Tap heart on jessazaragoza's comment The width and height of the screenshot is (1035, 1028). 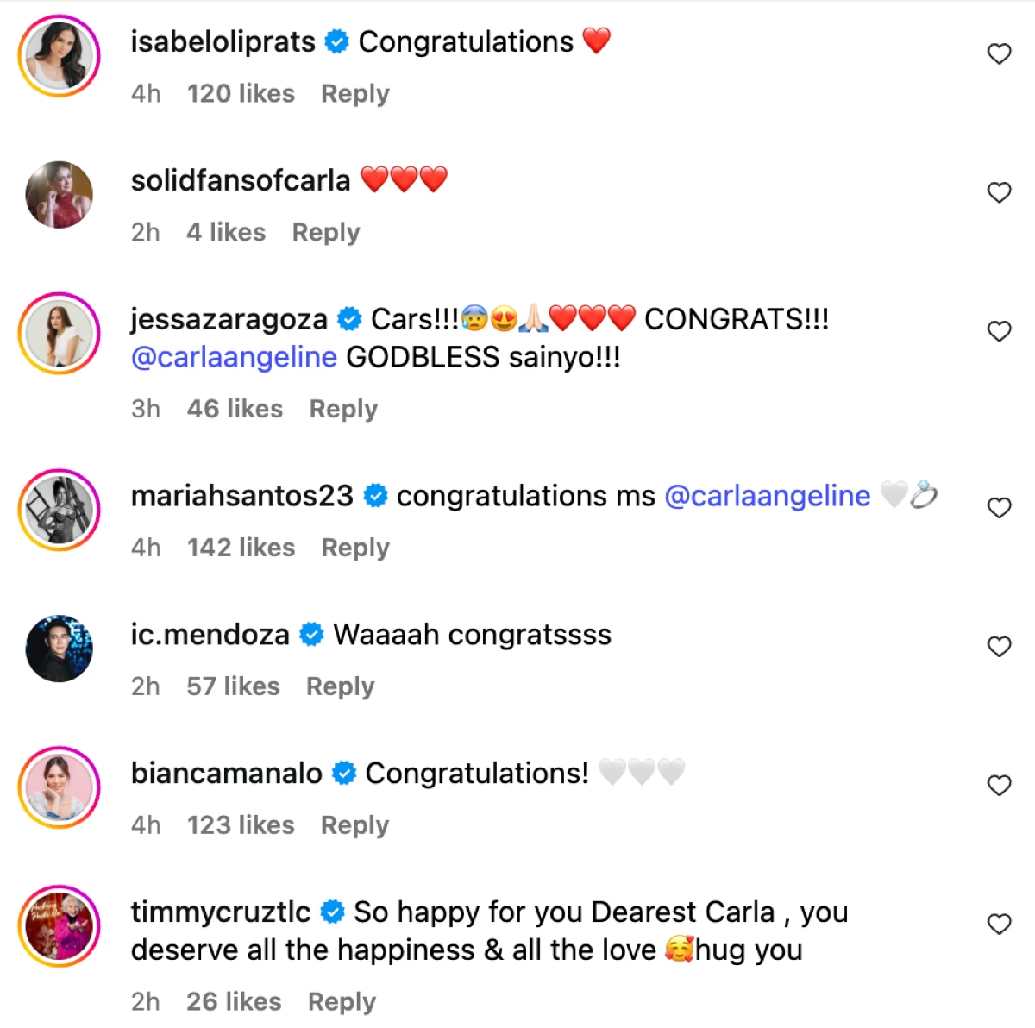(x=999, y=332)
